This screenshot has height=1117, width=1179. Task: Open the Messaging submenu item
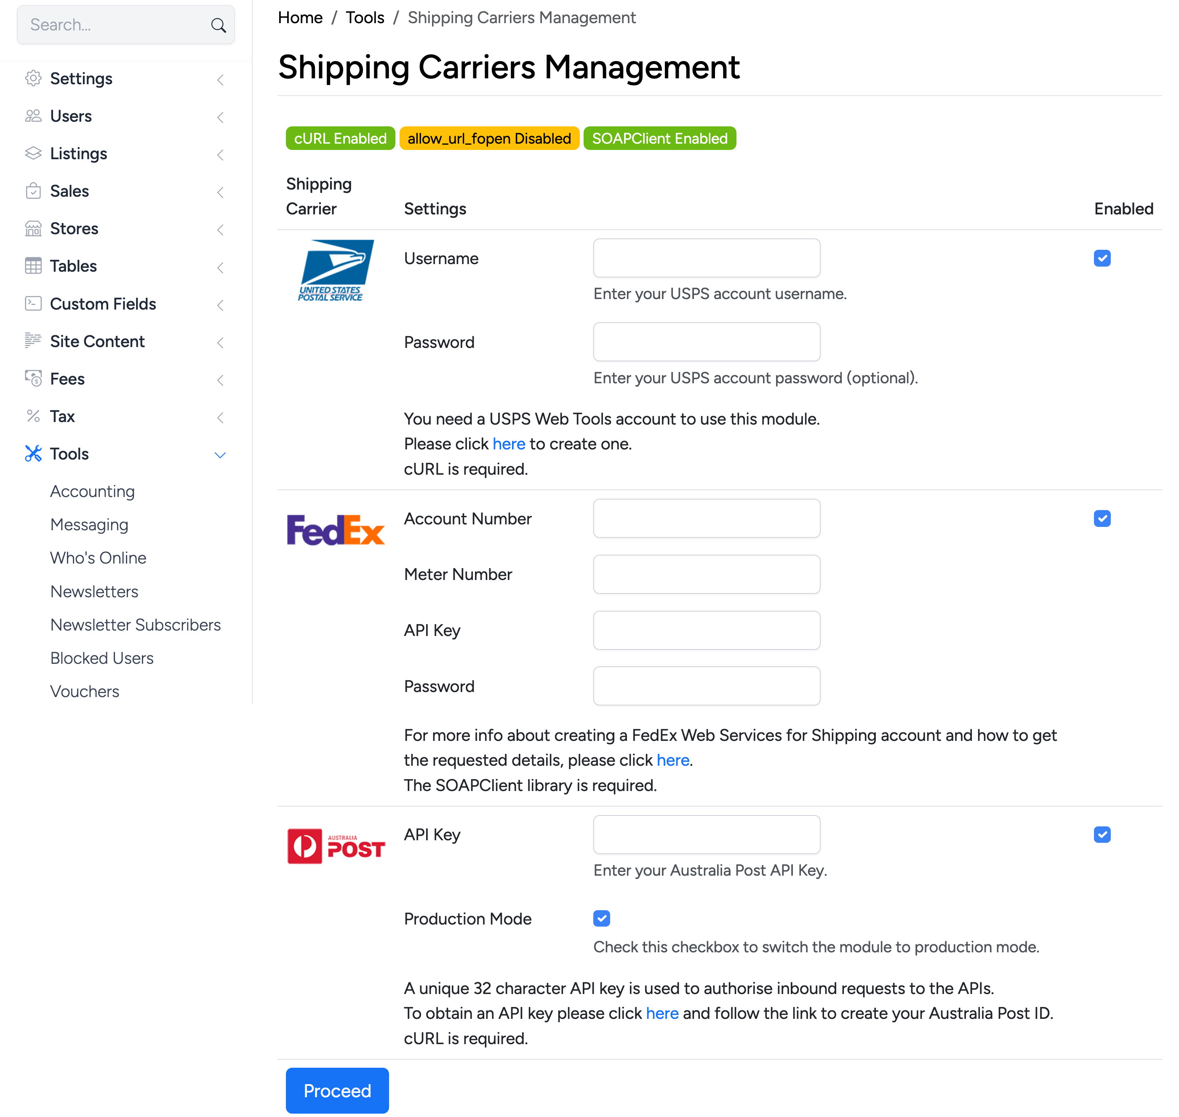click(89, 524)
